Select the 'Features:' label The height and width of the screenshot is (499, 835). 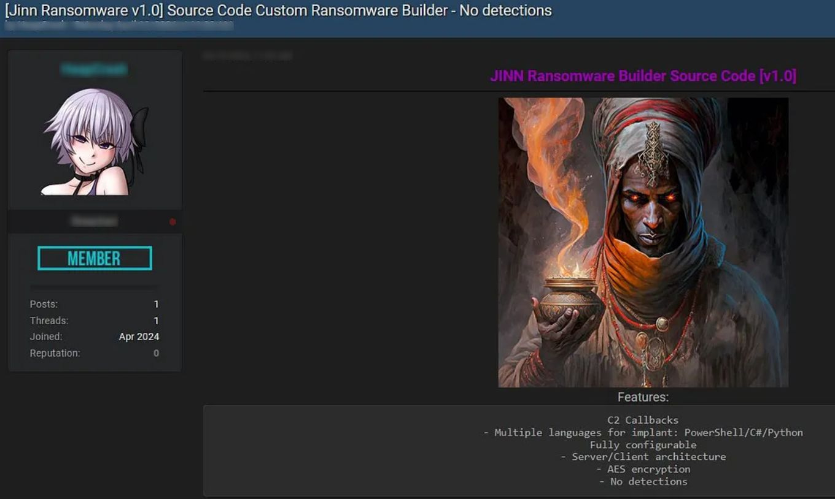click(643, 397)
